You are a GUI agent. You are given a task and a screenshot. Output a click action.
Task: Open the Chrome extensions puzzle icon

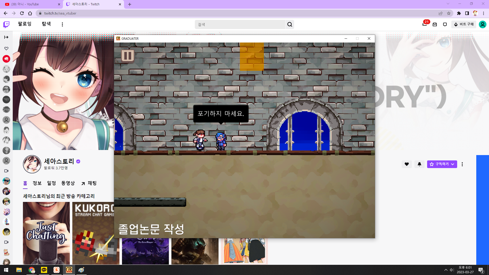tap(459, 13)
